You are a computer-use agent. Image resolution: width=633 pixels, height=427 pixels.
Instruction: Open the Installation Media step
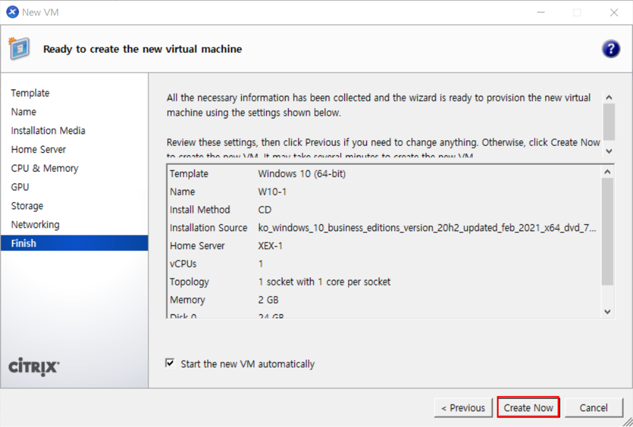(x=48, y=131)
